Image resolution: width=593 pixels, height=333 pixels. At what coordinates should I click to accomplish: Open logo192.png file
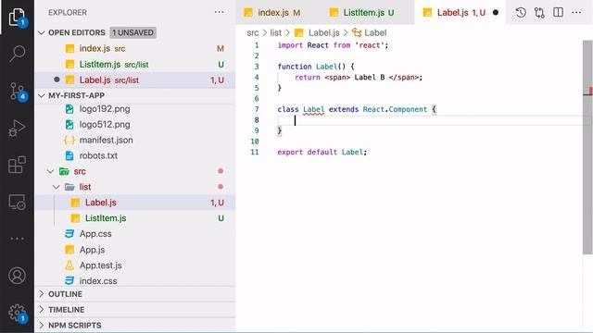[x=135, y=109]
